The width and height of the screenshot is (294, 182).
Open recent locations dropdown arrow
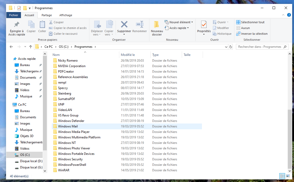point(25,47)
